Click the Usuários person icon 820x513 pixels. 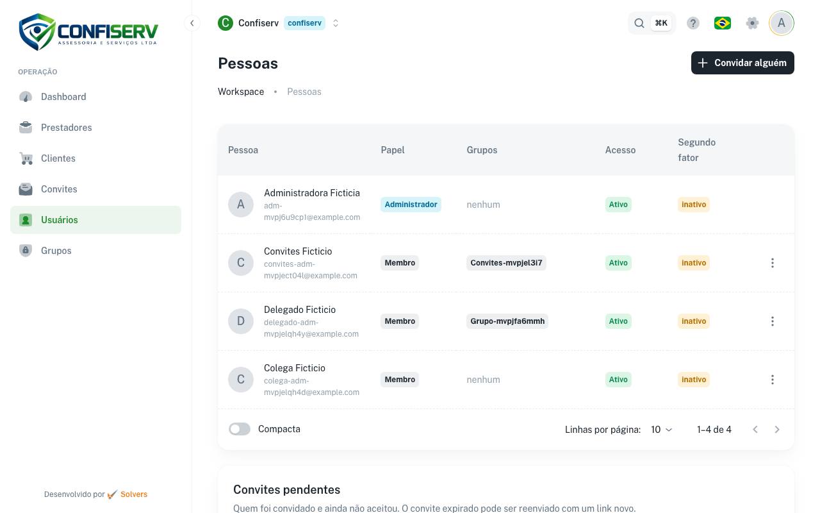tap(26, 220)
